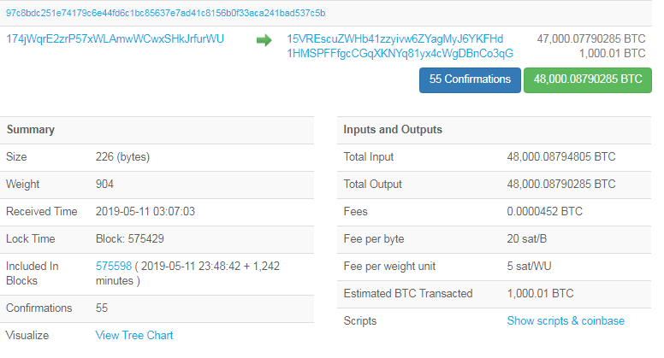Open the transaction hash link at top

click(165, 14)
